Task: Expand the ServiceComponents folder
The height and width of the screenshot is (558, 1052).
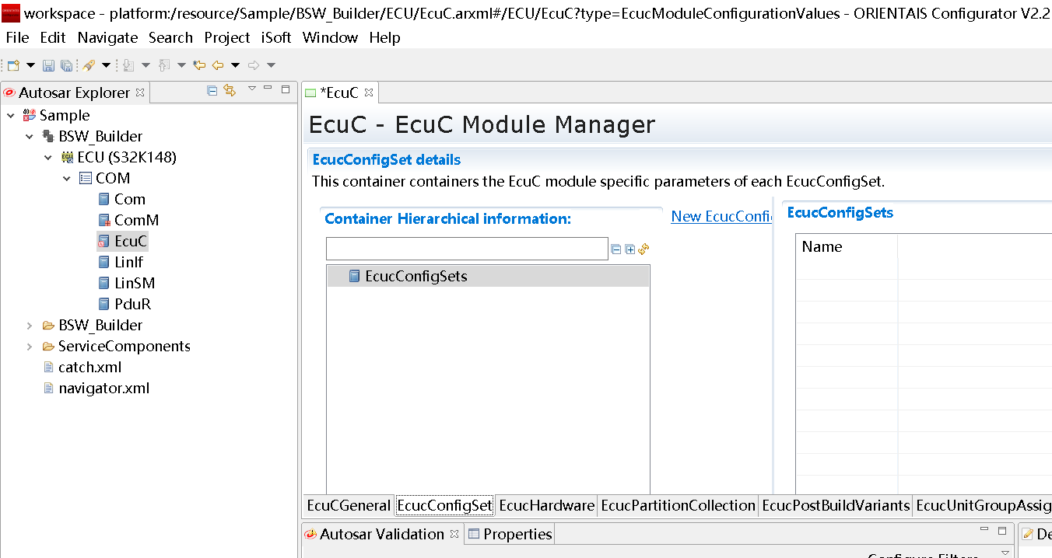Action: (30, 347)
